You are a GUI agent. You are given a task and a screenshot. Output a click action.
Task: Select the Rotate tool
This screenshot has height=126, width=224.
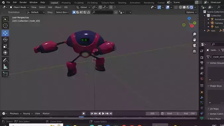[5, 39]
